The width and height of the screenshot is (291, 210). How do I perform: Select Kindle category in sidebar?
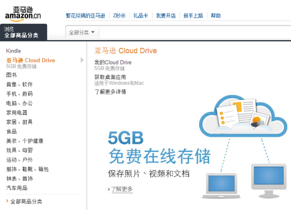[14, 51]
